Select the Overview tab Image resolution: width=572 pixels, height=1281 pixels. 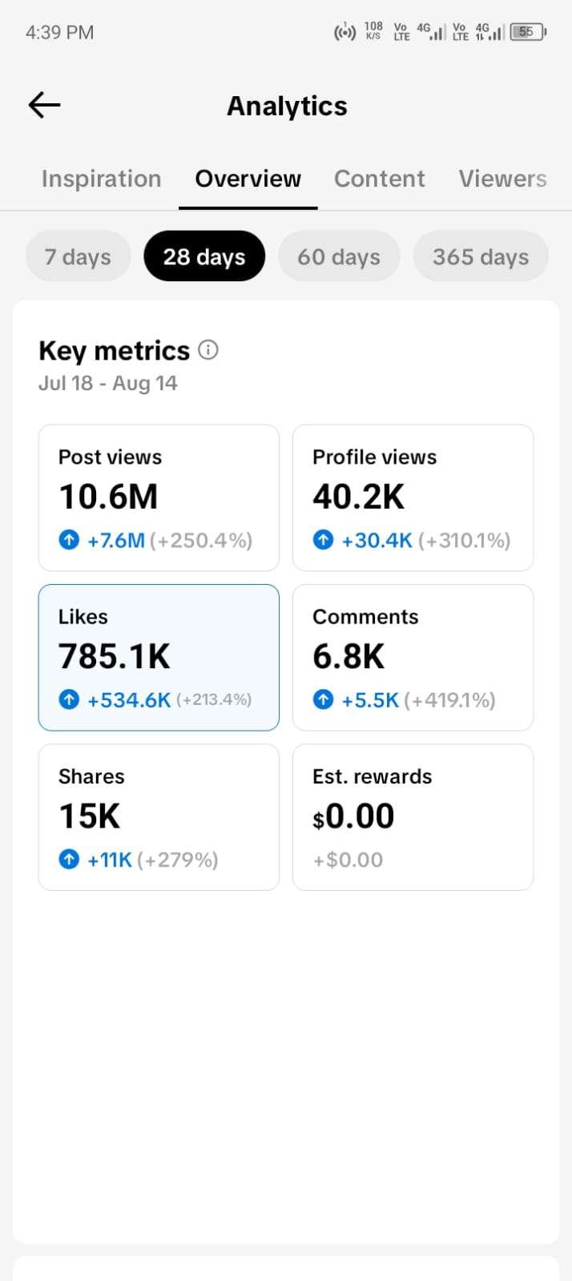(248, 179)
